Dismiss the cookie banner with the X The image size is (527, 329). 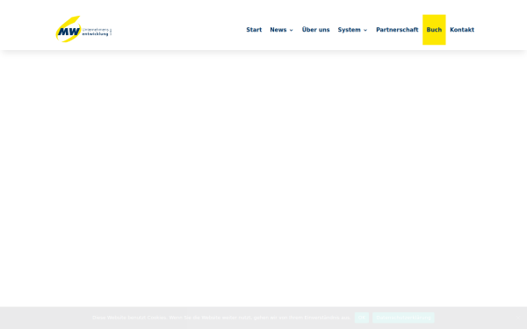(x=518, y=318)
